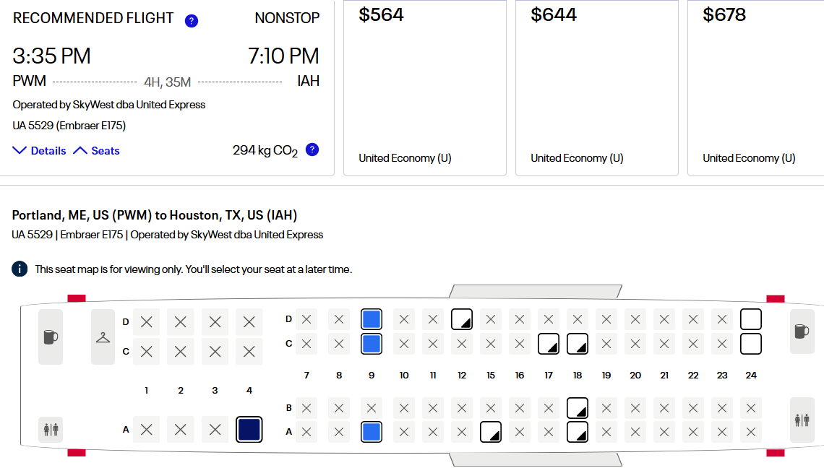Open help icon beside Recommended Flight

click(192, 21)
